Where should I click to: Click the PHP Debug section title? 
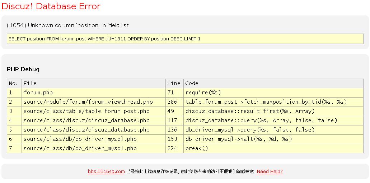[x=23, y=69]
